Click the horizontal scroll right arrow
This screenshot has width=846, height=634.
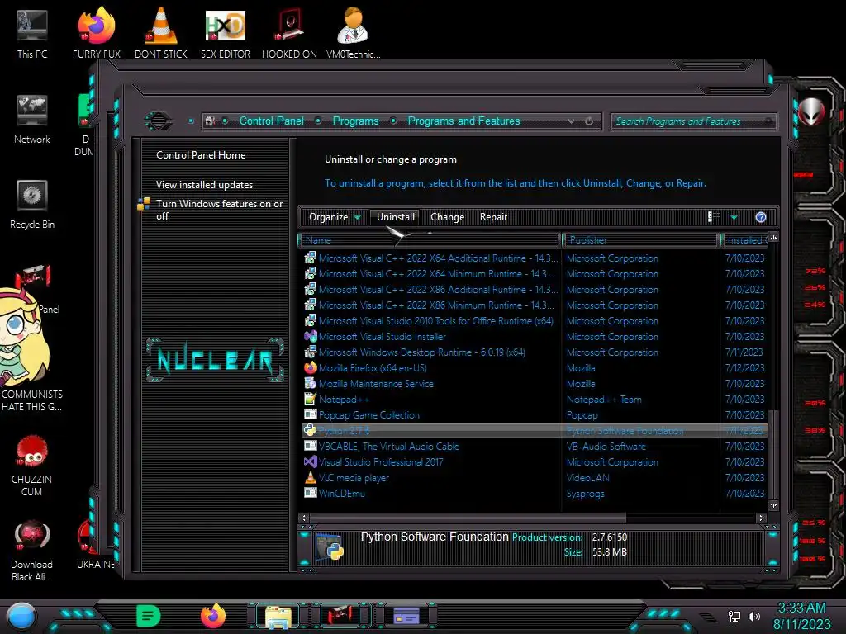point(761,518)
